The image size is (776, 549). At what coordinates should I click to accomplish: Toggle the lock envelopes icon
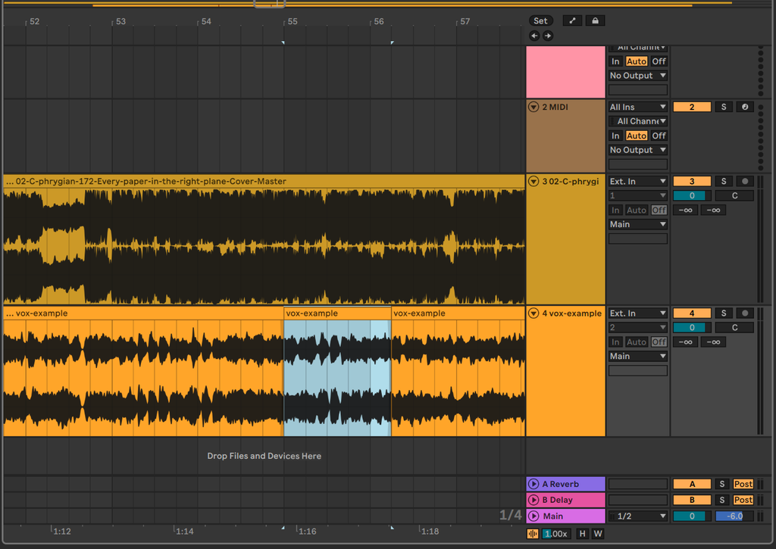[595, 20]
